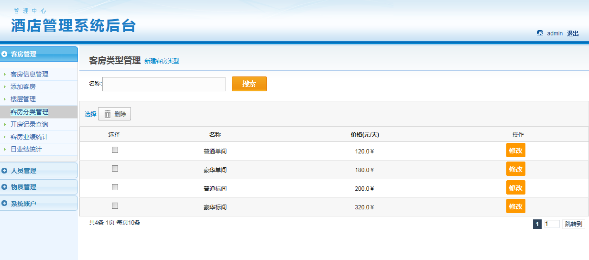Click the trash icon in delete button
589x260 pixels.
(108, 114)
